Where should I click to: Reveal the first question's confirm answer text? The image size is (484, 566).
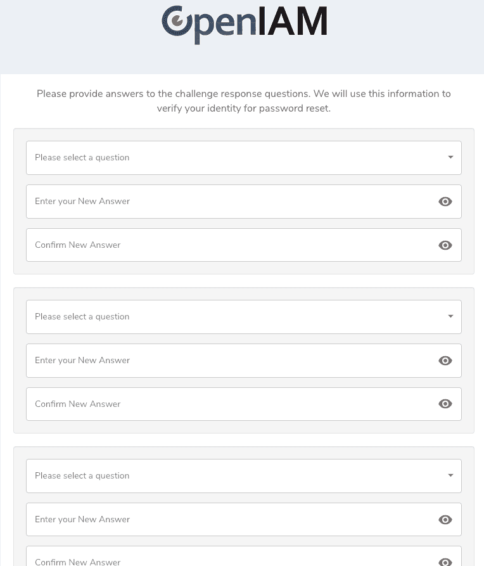click(x=445, y=245)
